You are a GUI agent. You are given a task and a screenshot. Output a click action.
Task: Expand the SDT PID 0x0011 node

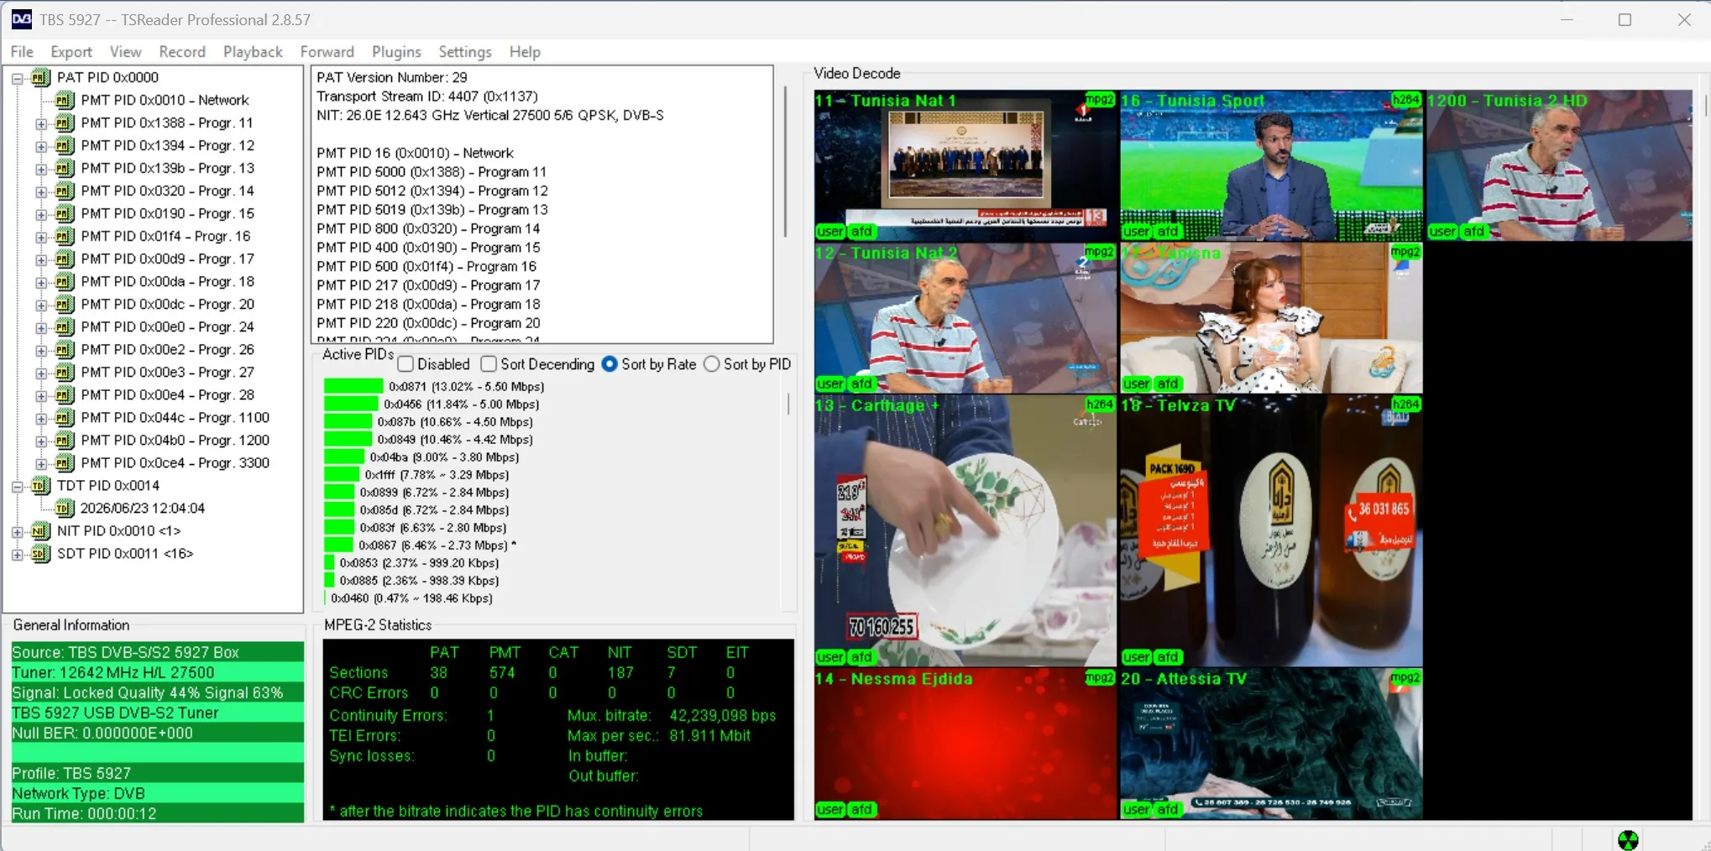[x=18, y=554]
